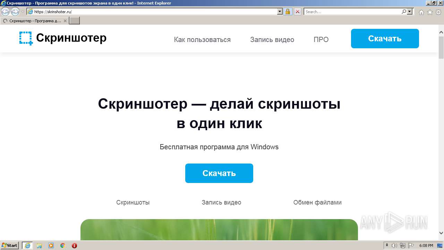Open Internet Explorer in the taskbar
The height and width of the screenshot is (250, 444).
[27, 245]
